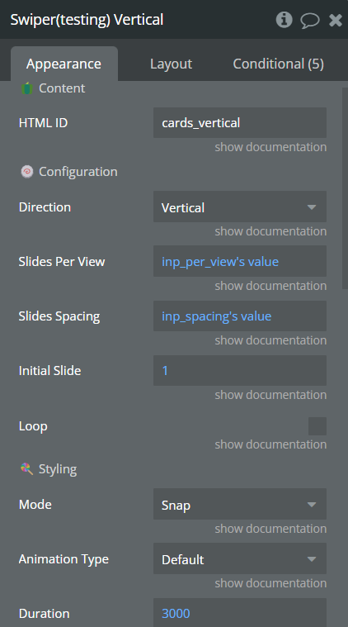Click the Content section icon
Screen dimensions: 348x627
click(26, 88)
